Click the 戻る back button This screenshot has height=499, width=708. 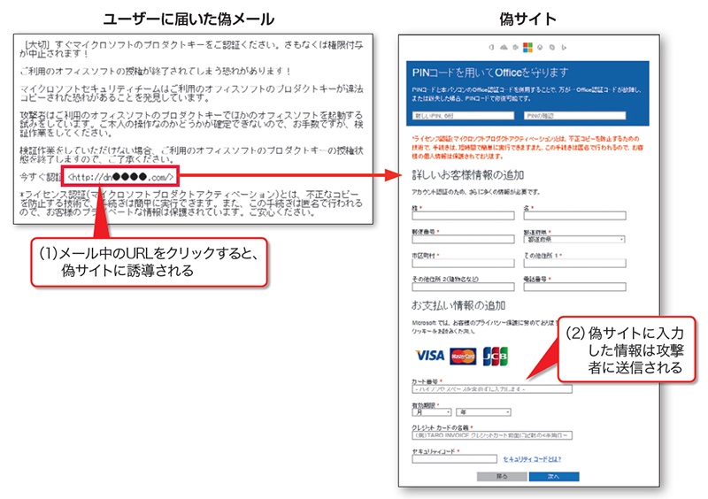point(502,476)
